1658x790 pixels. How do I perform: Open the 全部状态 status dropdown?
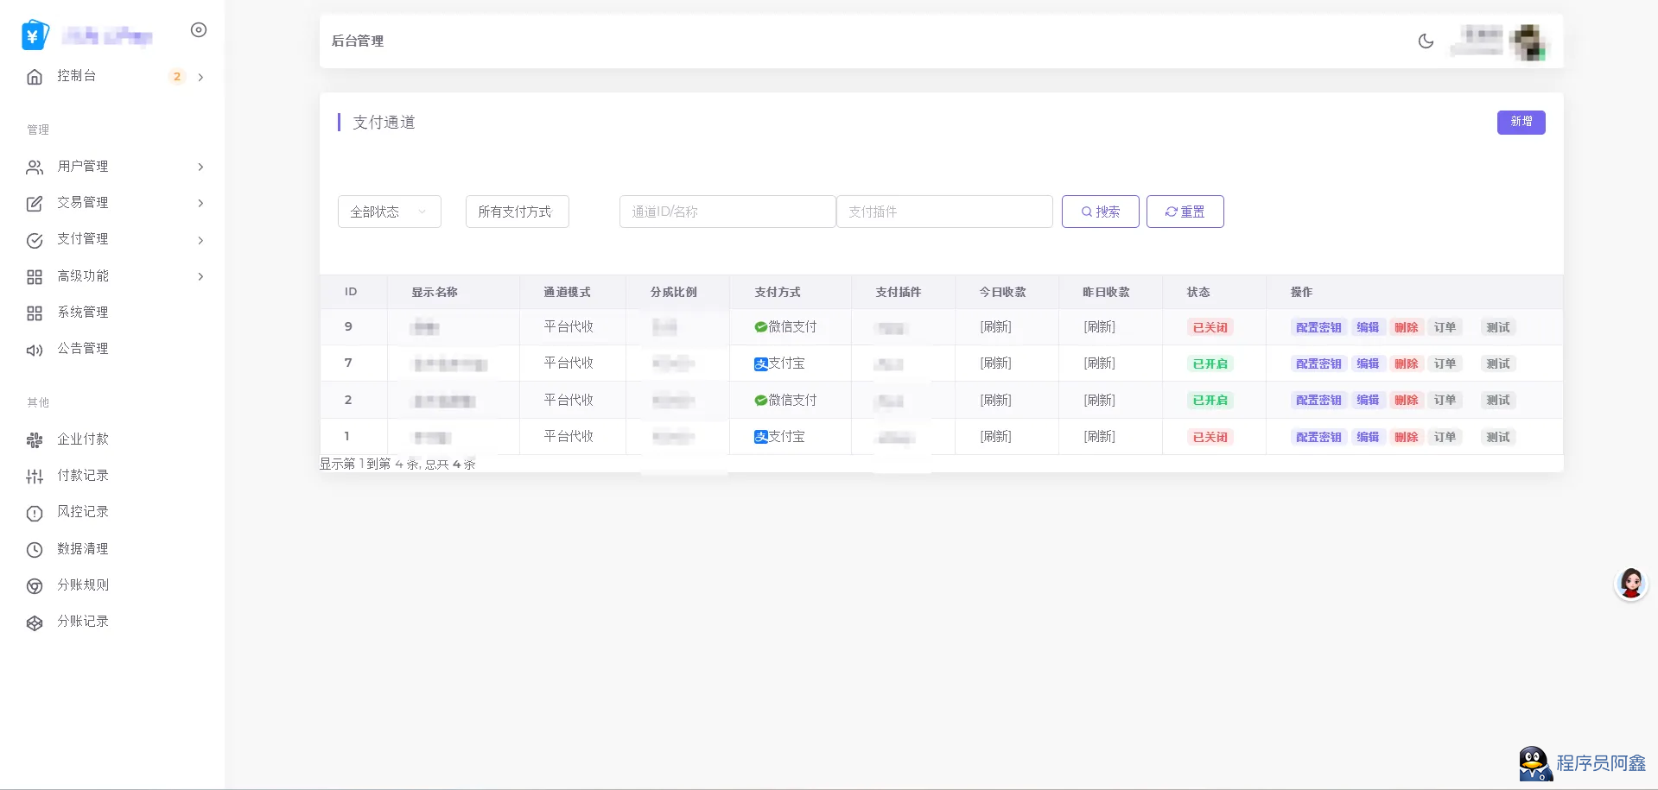[389, 212]
